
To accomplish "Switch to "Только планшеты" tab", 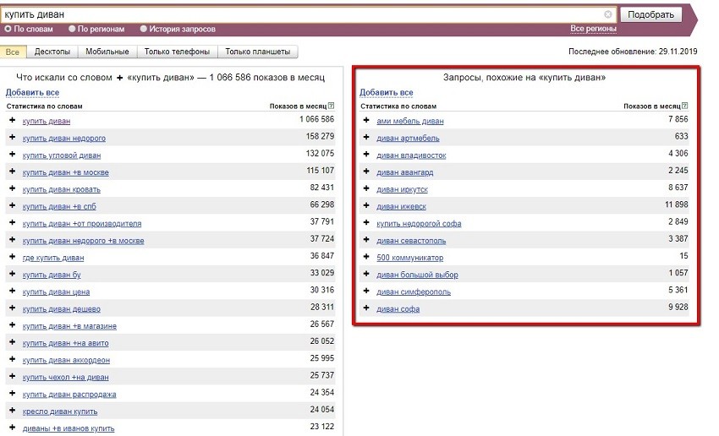I will tap(258, 52).
